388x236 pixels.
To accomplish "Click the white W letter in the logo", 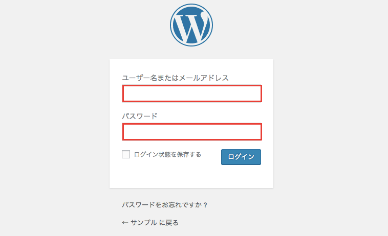I will coord(191,27).
